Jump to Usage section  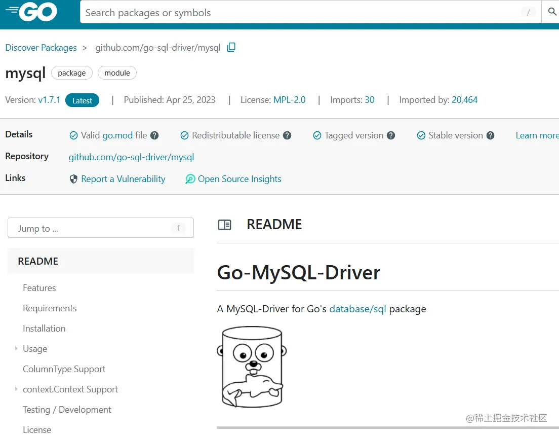click(35, 349)
